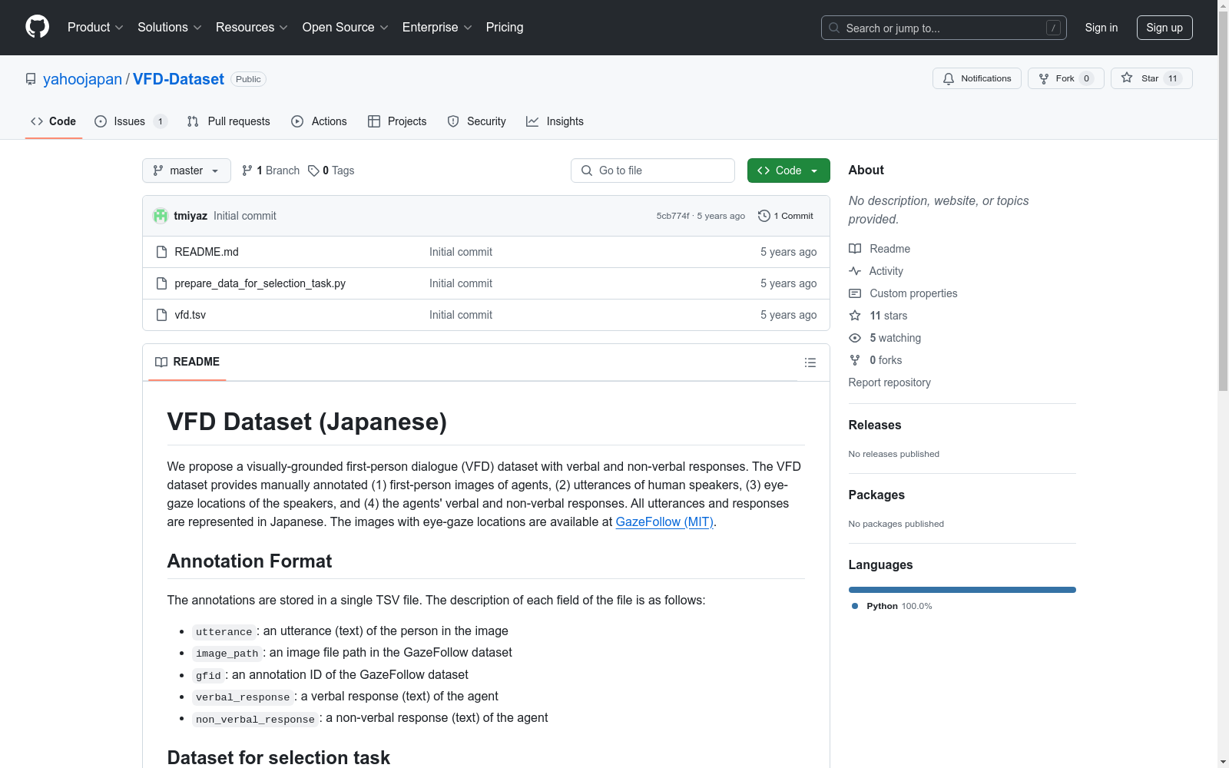
Task: Expand the Solutions menu
Action: click(x=169, y=27)
